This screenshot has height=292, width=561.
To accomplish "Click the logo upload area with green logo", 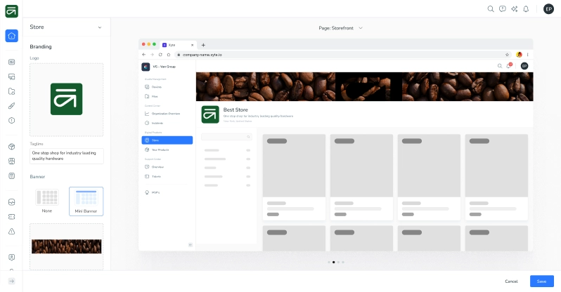I will coord(67,100).
